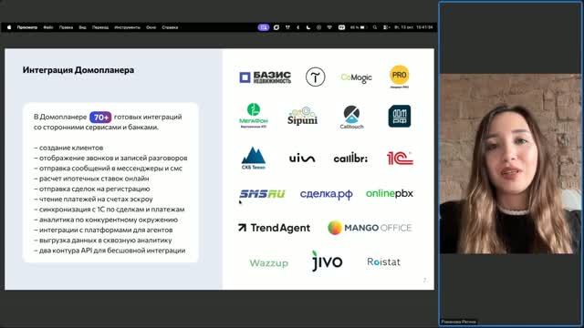Click the red 1С logo
This screenshot has width=584, height=328.
point(400,158)
